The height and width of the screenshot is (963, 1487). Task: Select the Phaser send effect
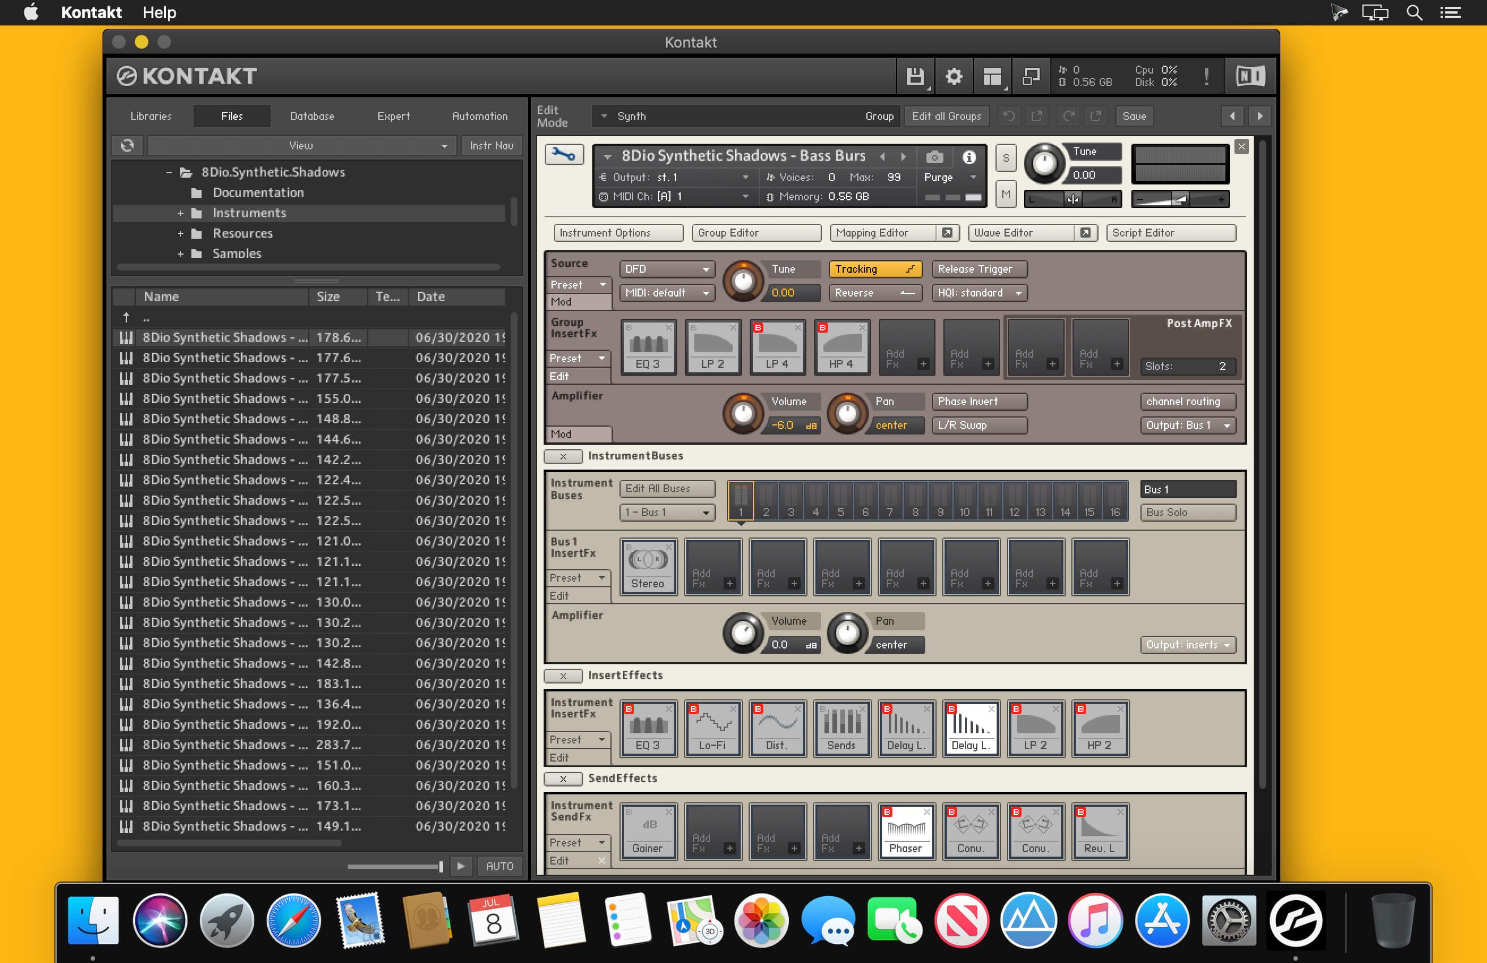906,831
